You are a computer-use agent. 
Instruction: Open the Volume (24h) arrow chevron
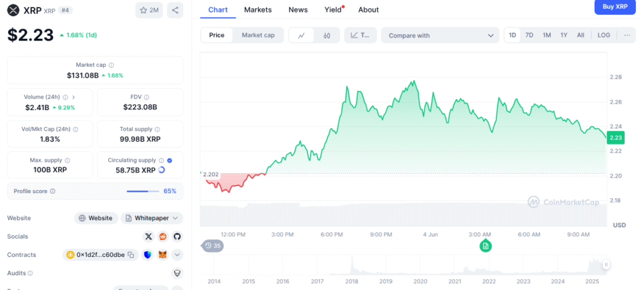(x=74, y=97)
